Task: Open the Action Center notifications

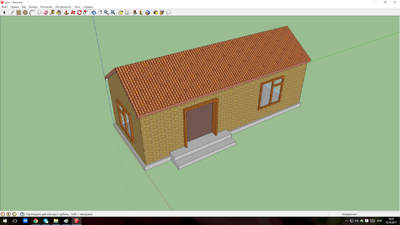Action: [367, 221]
